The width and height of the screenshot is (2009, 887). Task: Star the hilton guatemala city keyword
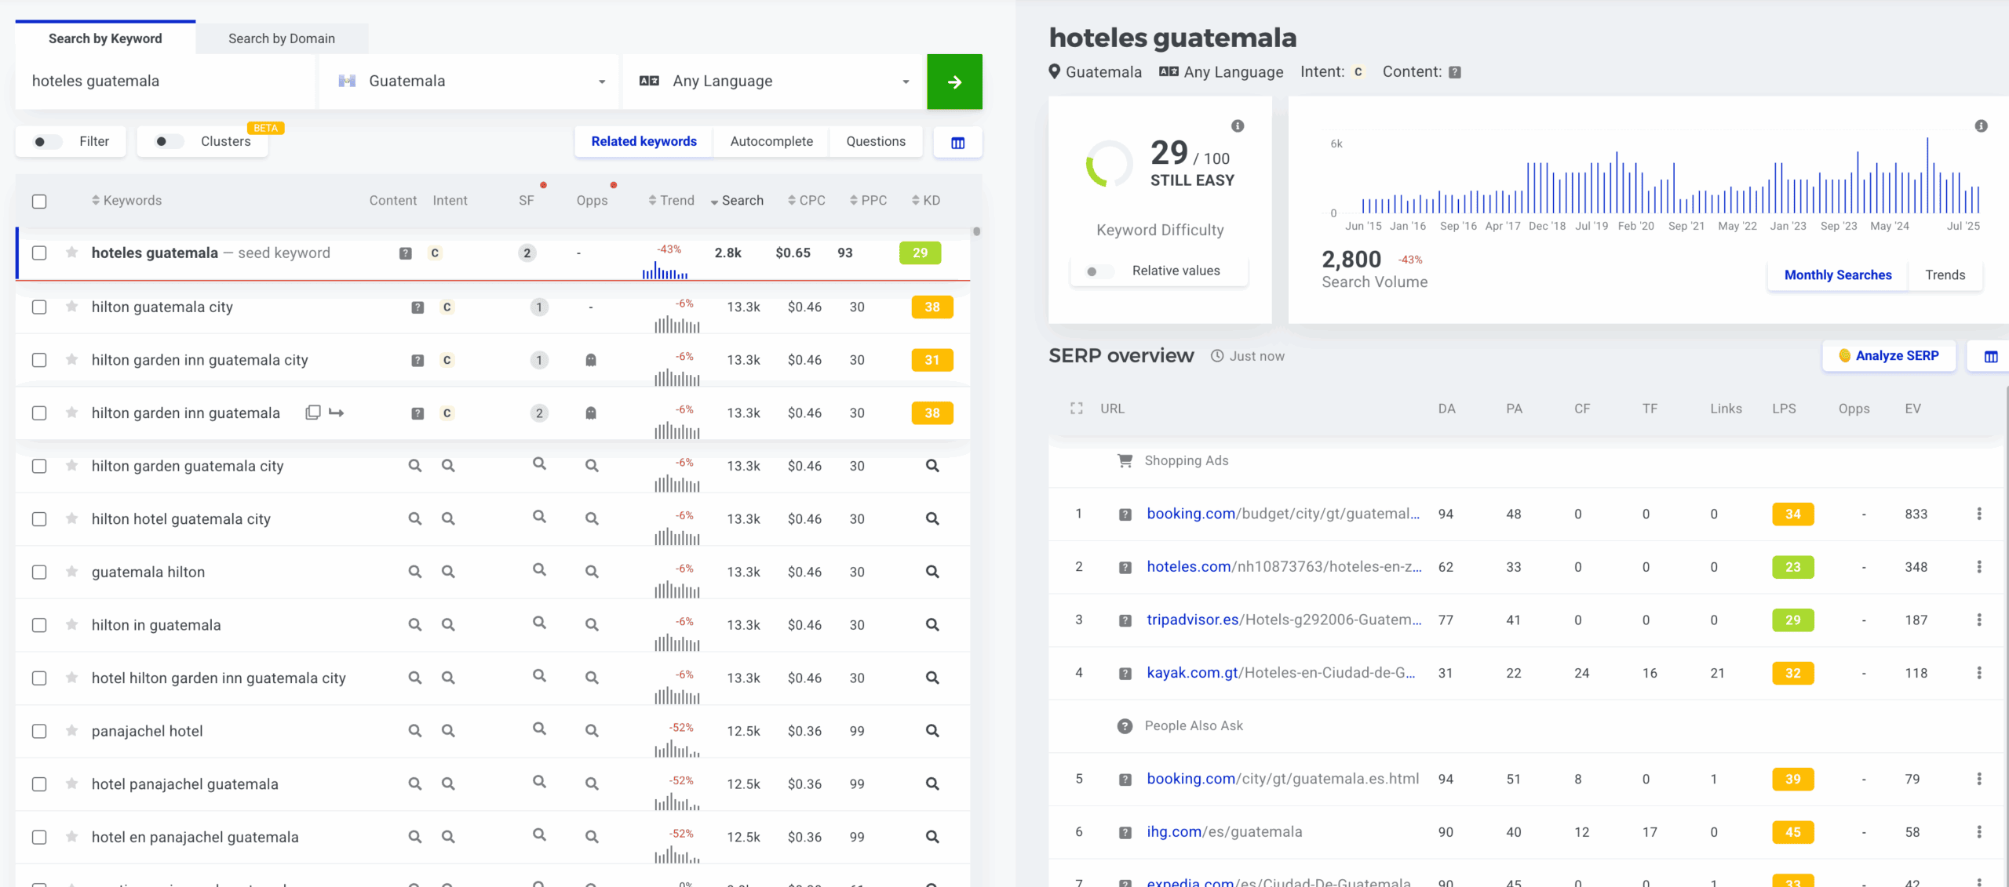coord(71,307)
